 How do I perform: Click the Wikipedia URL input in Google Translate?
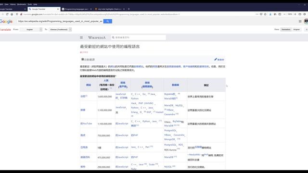pyautogui.click(x=60, y=21)
